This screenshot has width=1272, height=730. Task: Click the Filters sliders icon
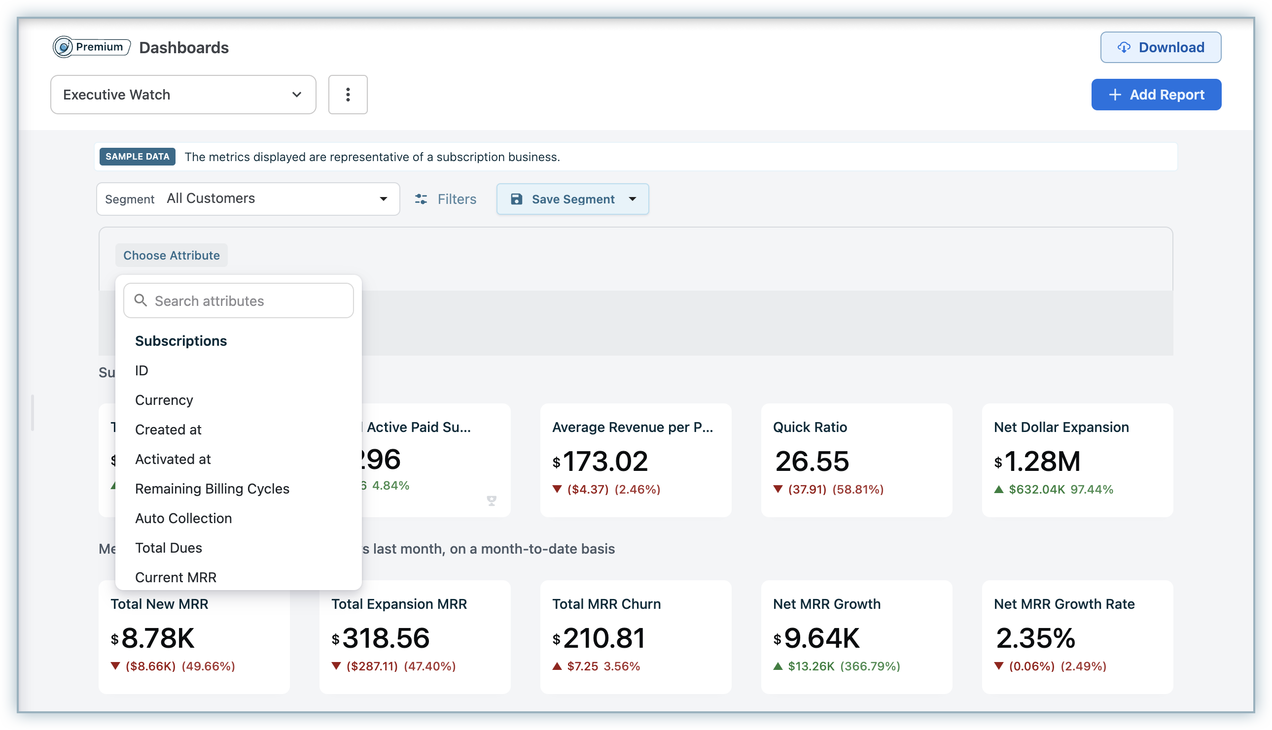click(x=421, y=199)
